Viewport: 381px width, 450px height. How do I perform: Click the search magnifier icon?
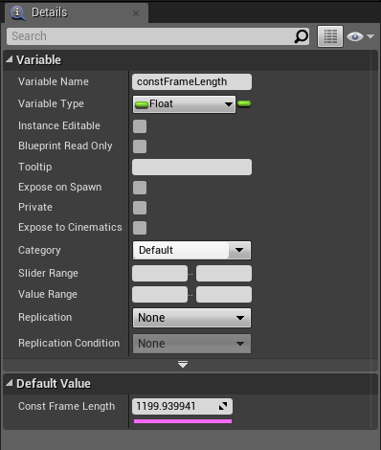[x=301, y=36]
